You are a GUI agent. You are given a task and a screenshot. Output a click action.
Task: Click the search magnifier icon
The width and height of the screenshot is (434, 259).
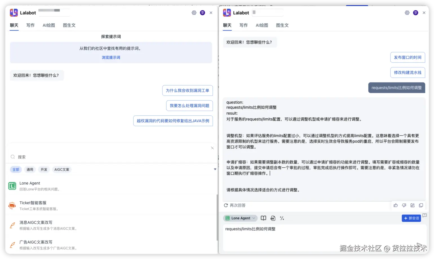[13, 157]
